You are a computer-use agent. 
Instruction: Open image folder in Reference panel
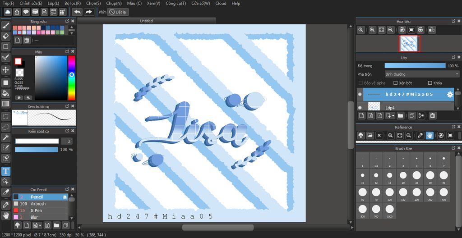pyautogui.click(x=370, y=136)
